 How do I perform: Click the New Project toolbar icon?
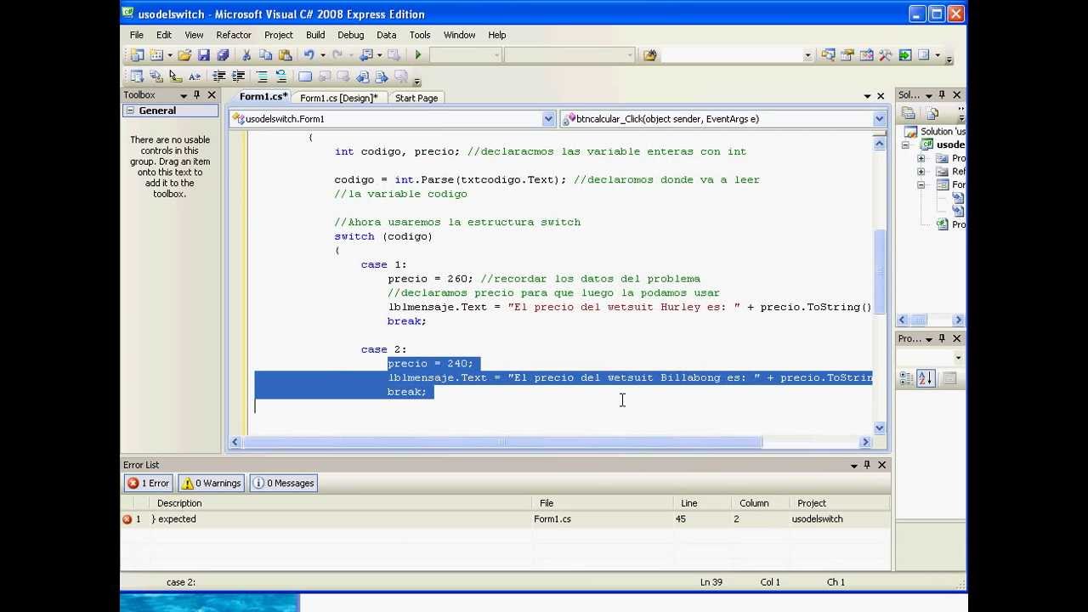pyautogui.click(x=137, y=54)
